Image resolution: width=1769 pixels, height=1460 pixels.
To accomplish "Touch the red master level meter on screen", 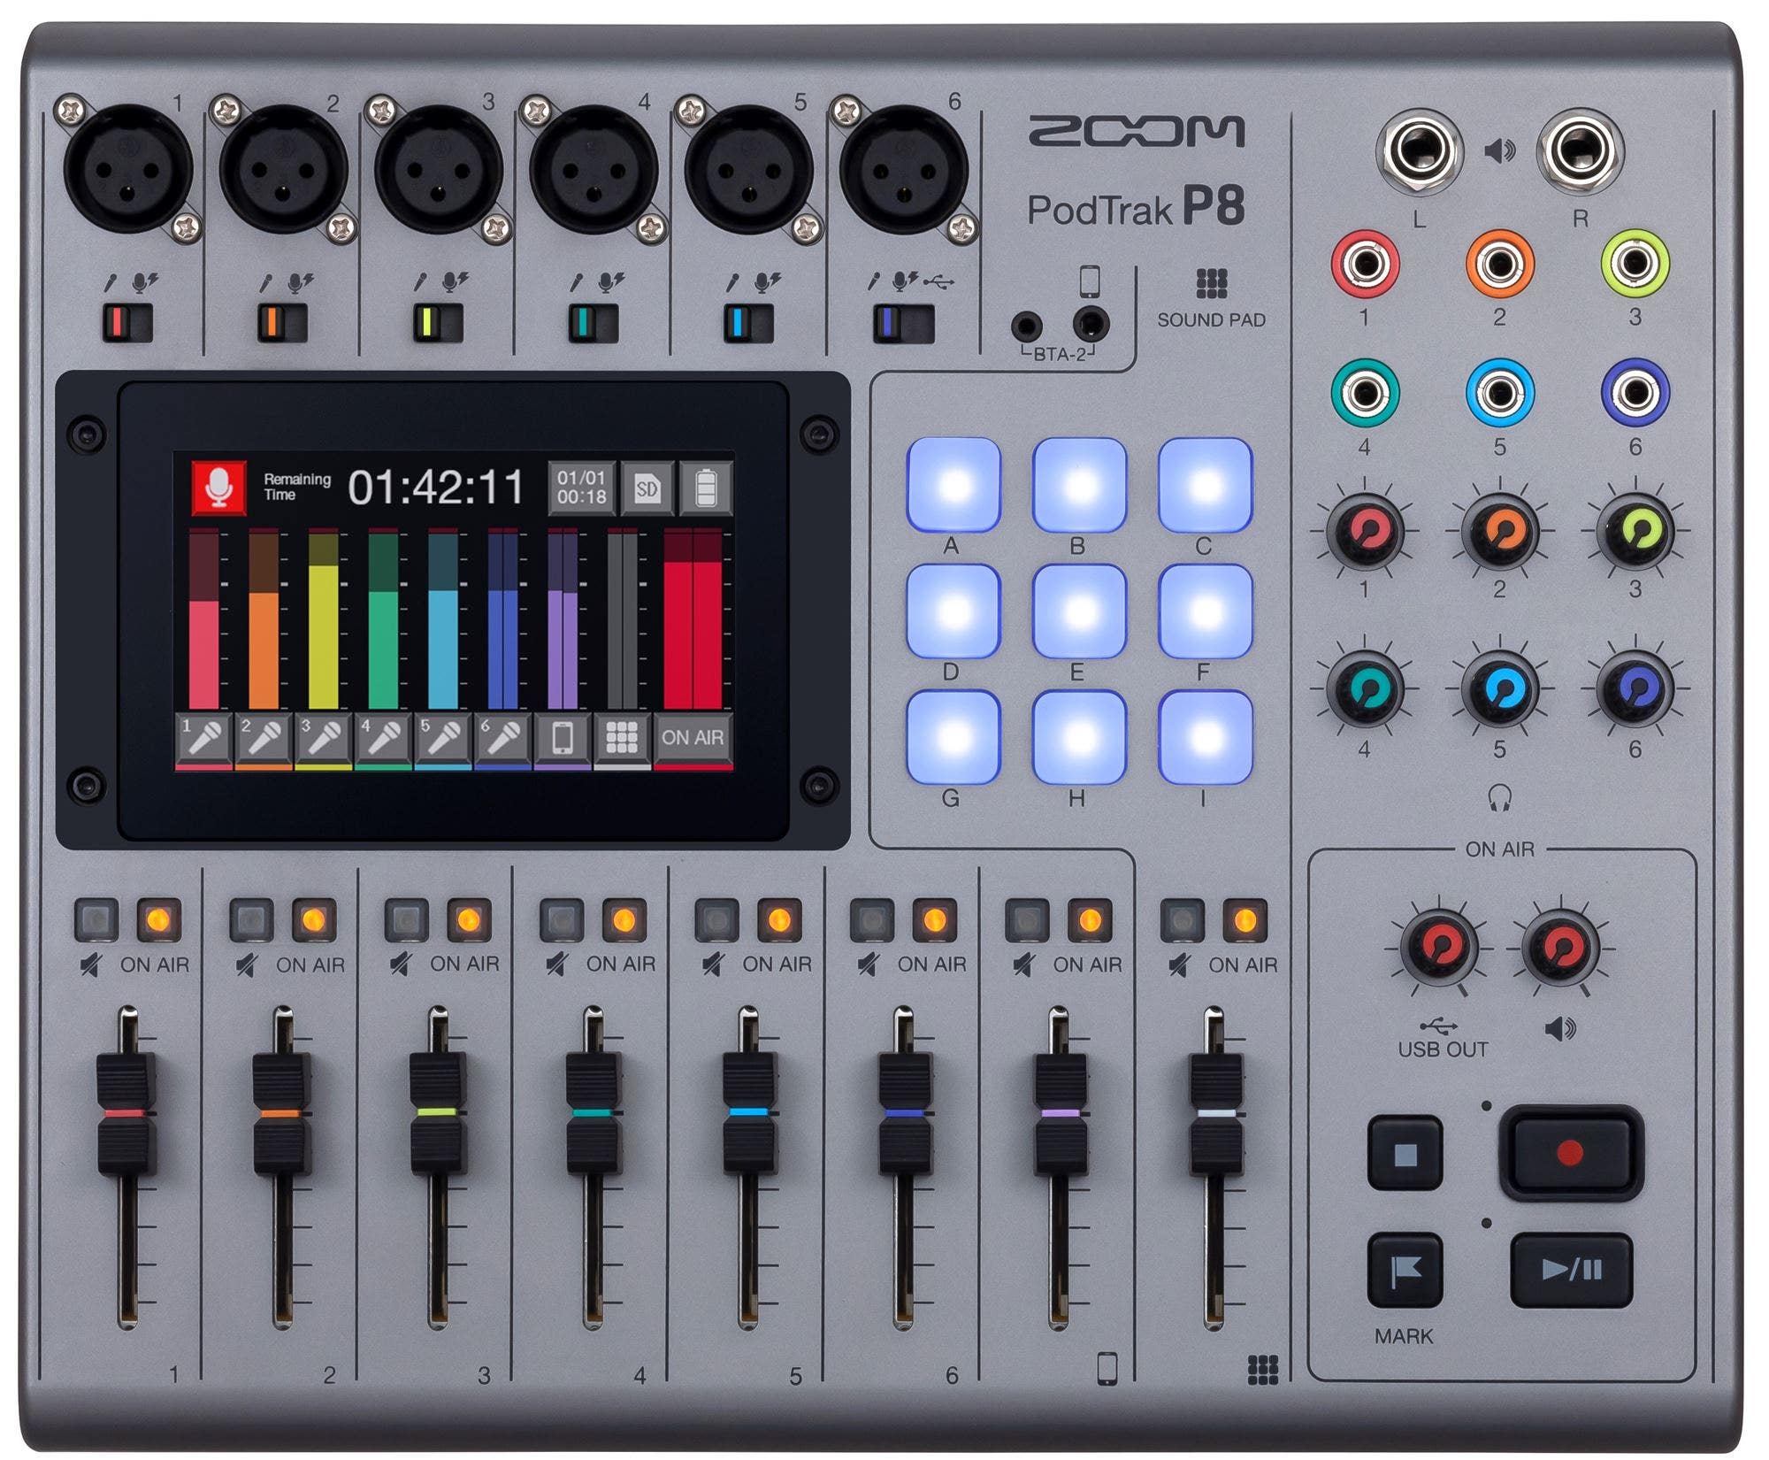I will pos(693,619).
